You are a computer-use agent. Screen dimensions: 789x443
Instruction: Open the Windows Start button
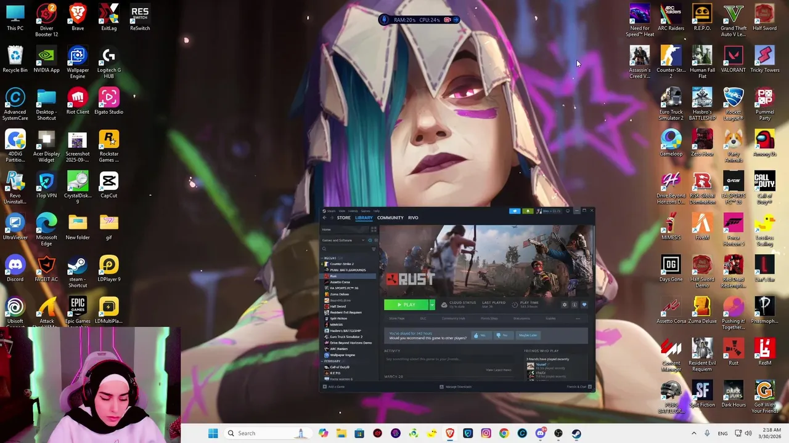213,433
